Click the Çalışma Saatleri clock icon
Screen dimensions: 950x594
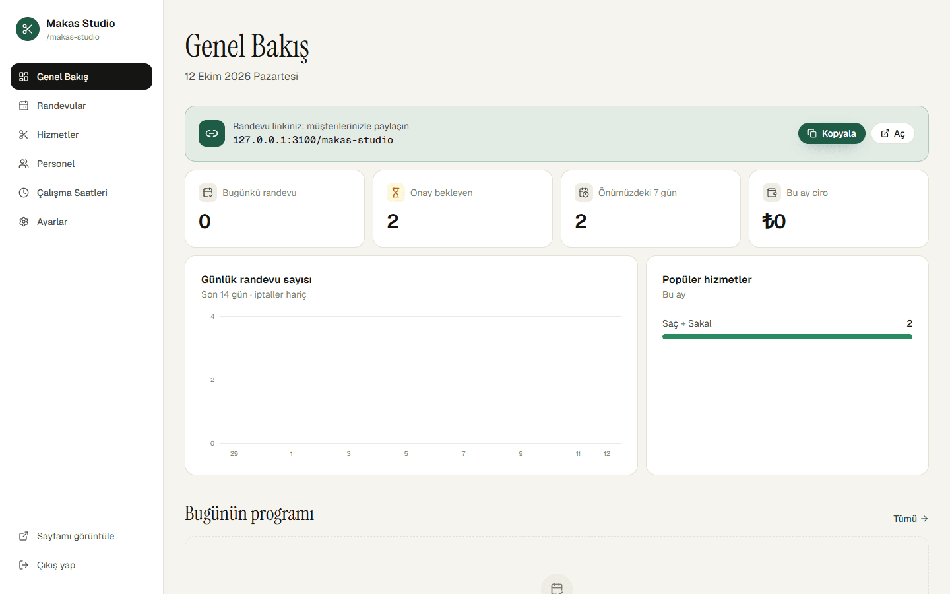pyautogui.click(x=24, y=193)
